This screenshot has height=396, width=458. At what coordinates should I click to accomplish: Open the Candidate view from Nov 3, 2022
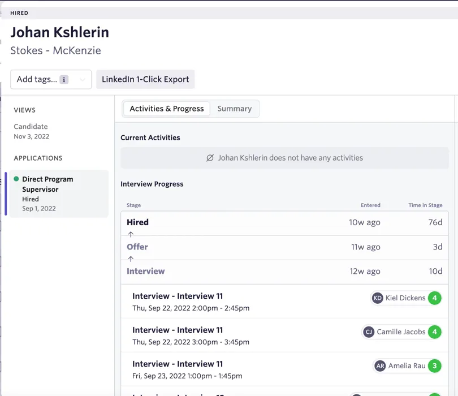[31, 131]
